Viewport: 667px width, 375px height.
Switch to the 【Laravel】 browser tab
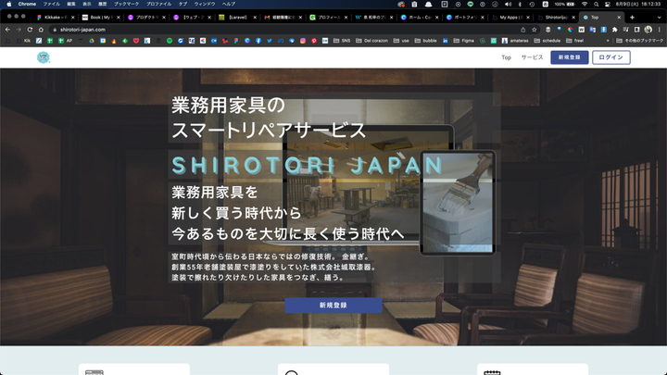(x=238, y=18)
